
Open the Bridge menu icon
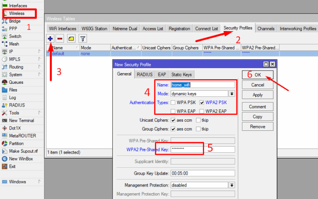click(5, 21)
